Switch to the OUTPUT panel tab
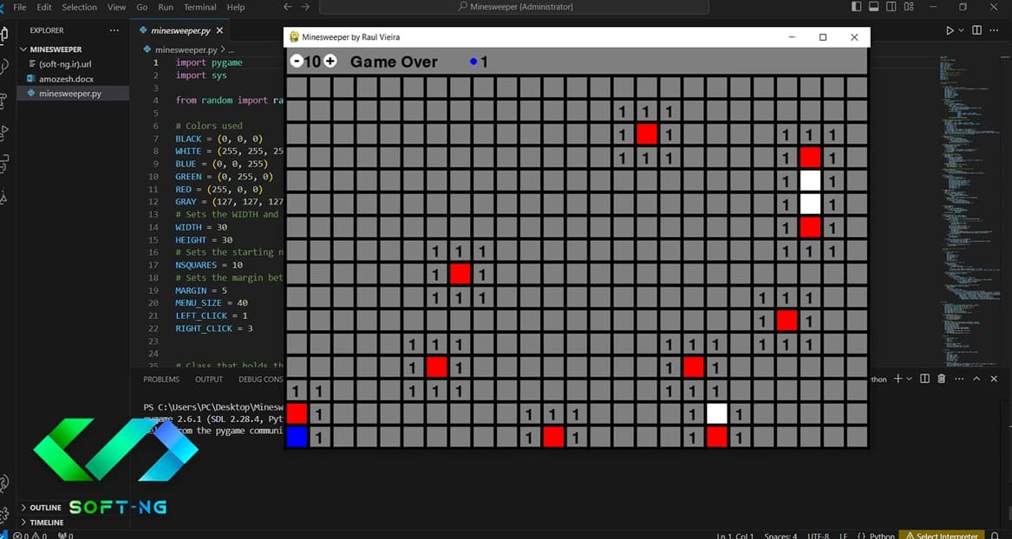The width and height of the screenshot is (1012, 539). pyautogui.click(x=209, y=379)
